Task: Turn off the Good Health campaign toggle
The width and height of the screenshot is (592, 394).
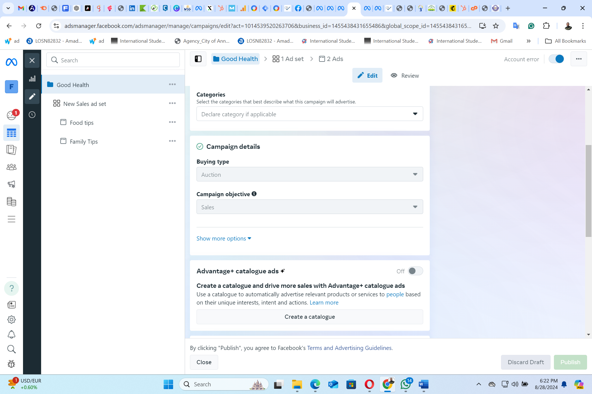Action: tap(556, 59)
